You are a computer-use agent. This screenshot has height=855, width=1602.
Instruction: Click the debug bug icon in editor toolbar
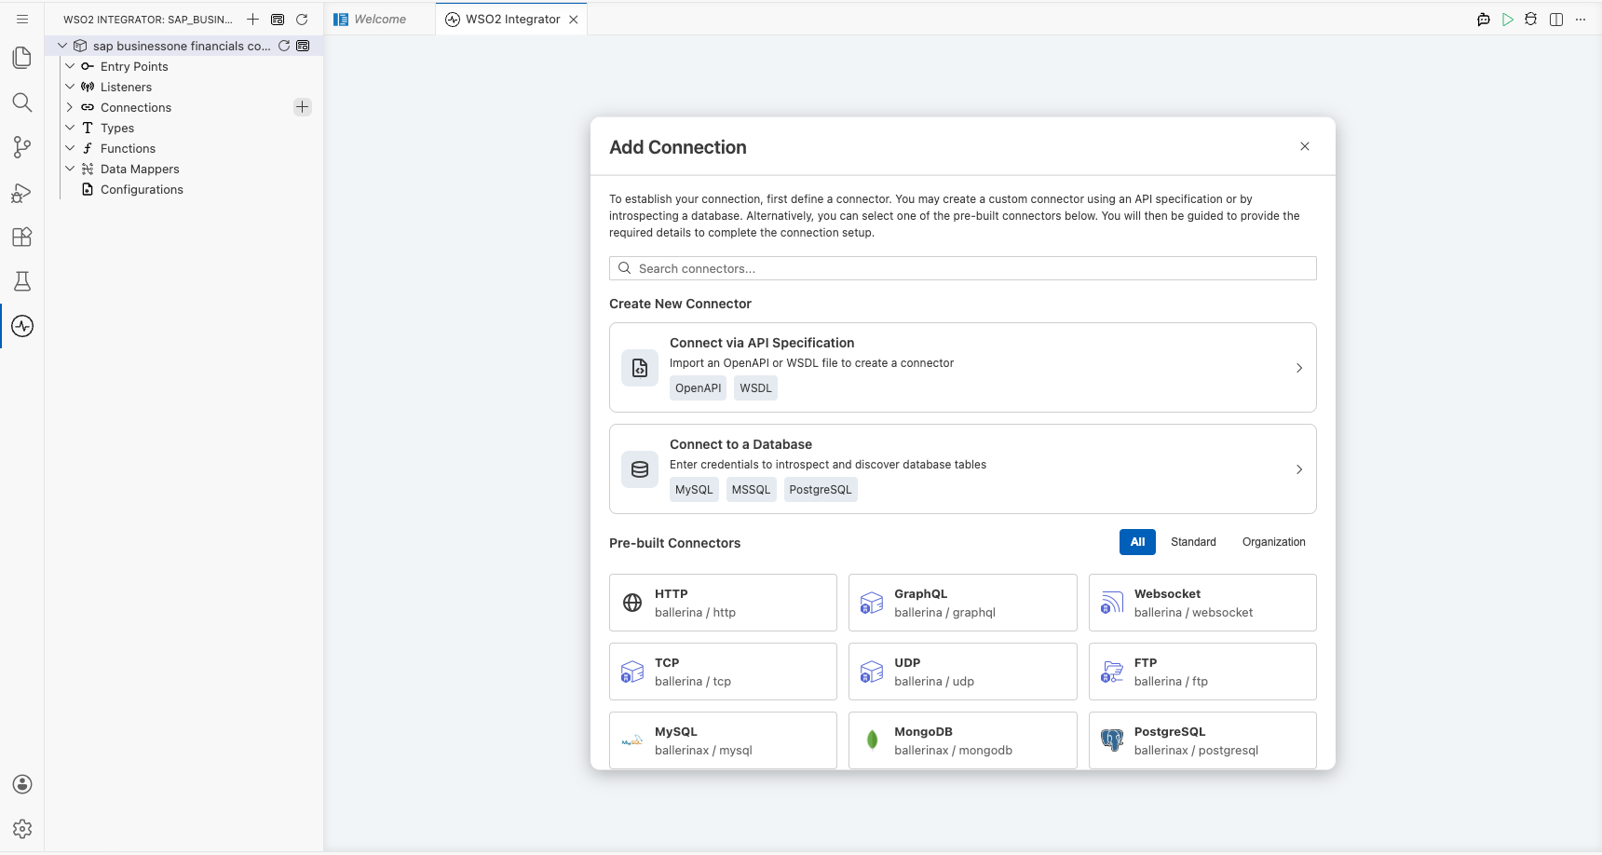[1531, 20]
